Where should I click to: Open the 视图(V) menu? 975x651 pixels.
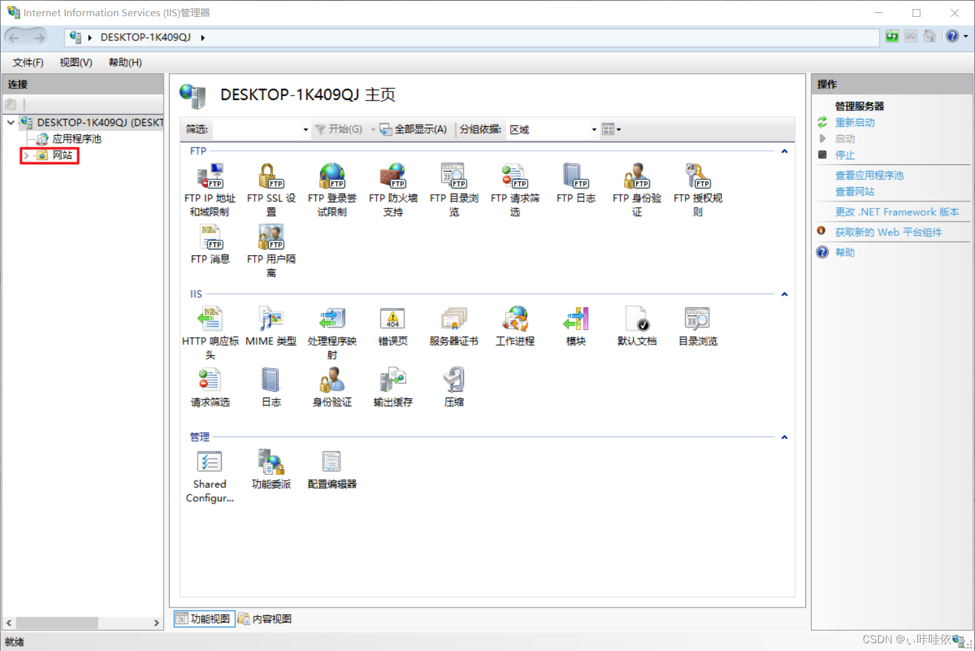pyautogui.click(x=76, y=62)
